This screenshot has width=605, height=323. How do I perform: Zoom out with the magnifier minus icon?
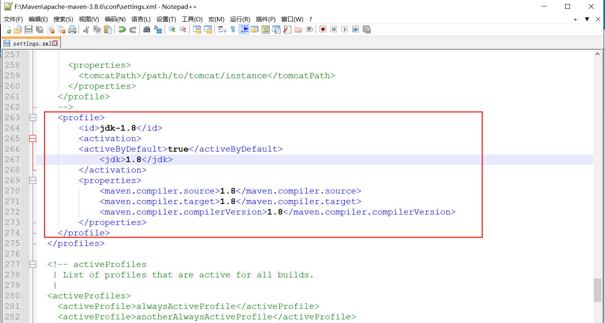(x=183, y=29)
